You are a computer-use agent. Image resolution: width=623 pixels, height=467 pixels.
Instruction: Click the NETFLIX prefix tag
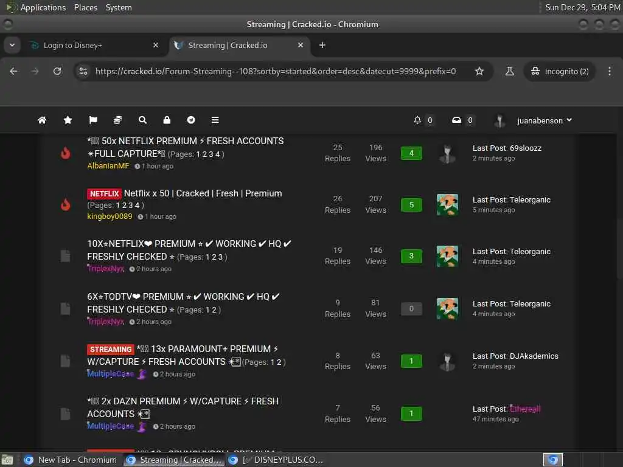point(104,194)
